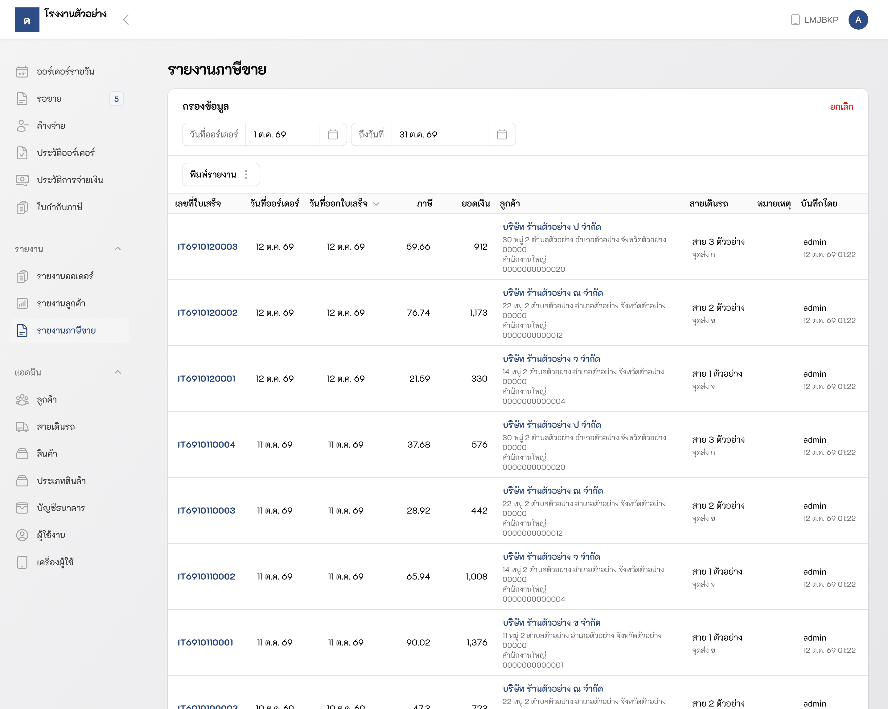Screen dimensions: 888x709
Task: Open receipt IT6910120003
Action: 208,247
